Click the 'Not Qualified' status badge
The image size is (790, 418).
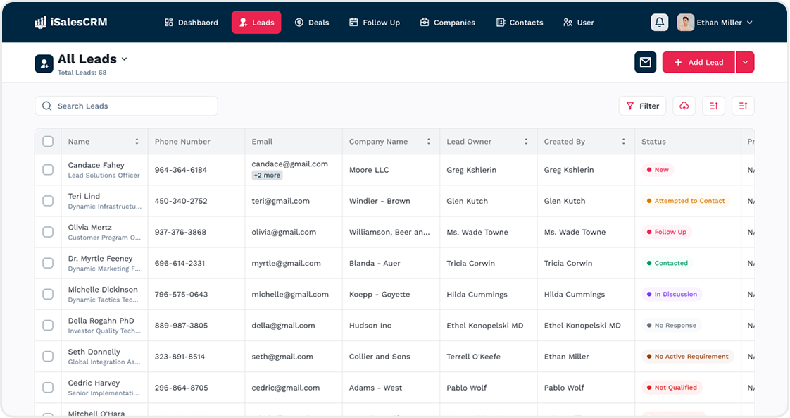672,387
